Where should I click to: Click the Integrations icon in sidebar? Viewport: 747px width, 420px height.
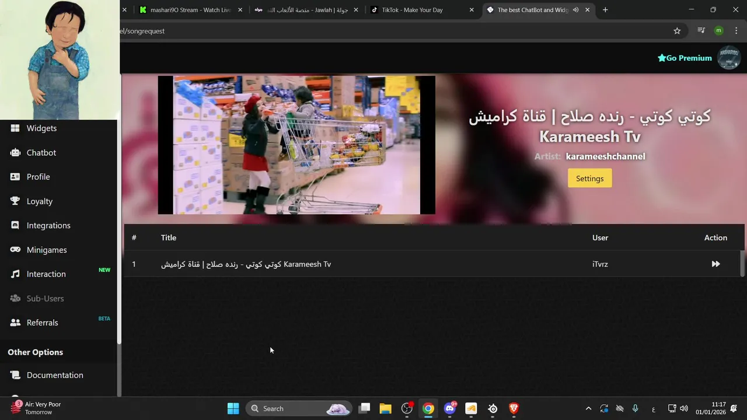tap(15, 225)
